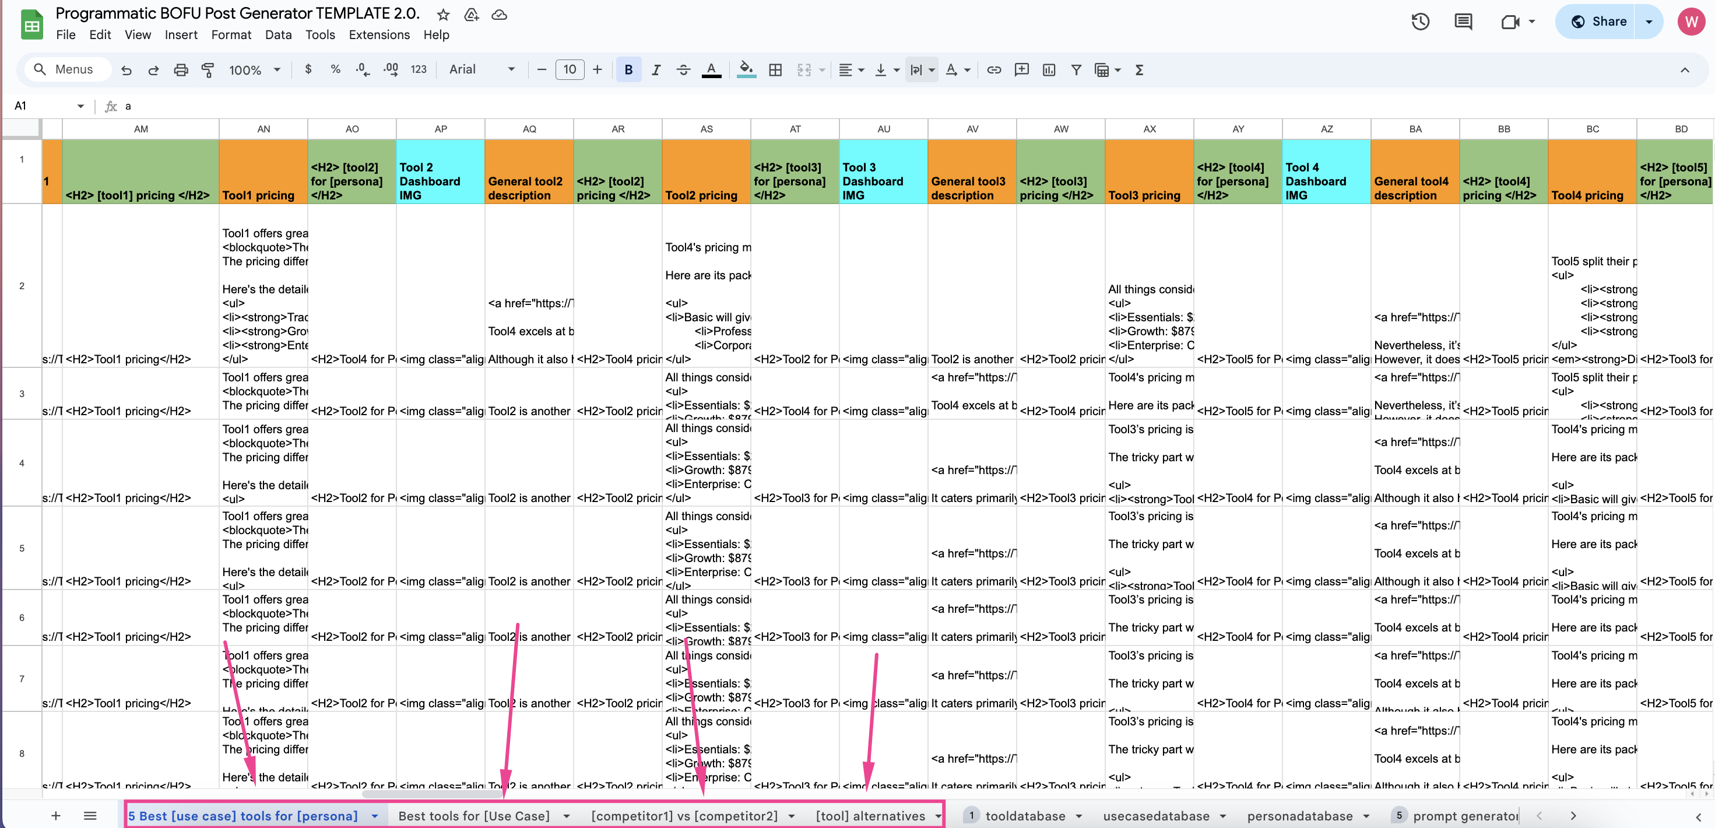Viewport: 1715px width, 828px height.
Task: Open text color picker
Action: coord(712,70)
